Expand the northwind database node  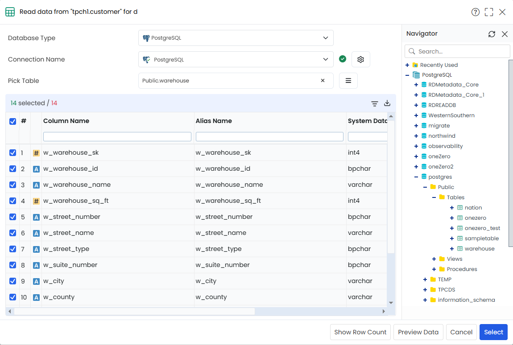coord(416,136)
